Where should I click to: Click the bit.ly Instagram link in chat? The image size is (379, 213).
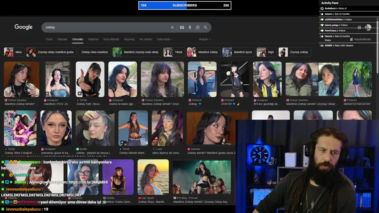(88, 182)
